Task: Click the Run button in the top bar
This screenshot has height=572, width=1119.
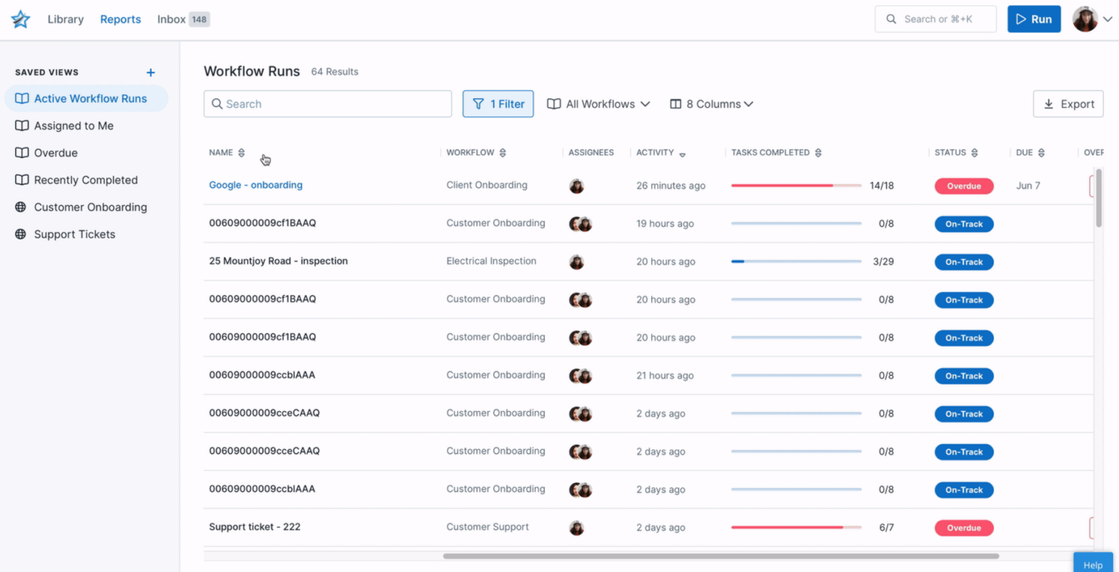Action: click(x=1034, y=19)
